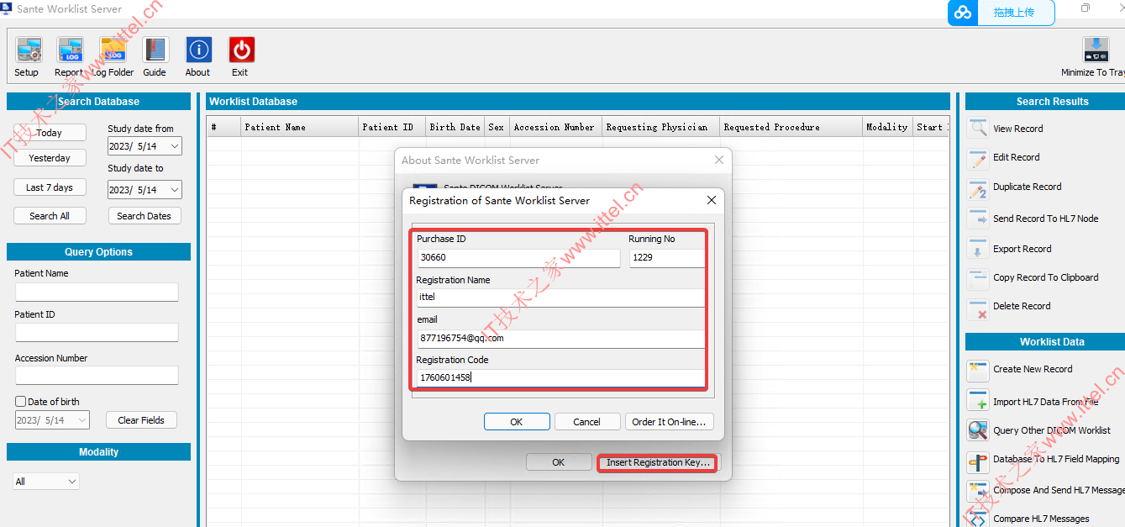Click the Registration Code field
The width and height of the screenshot is (1125, 527).
[x=560, y=377]
